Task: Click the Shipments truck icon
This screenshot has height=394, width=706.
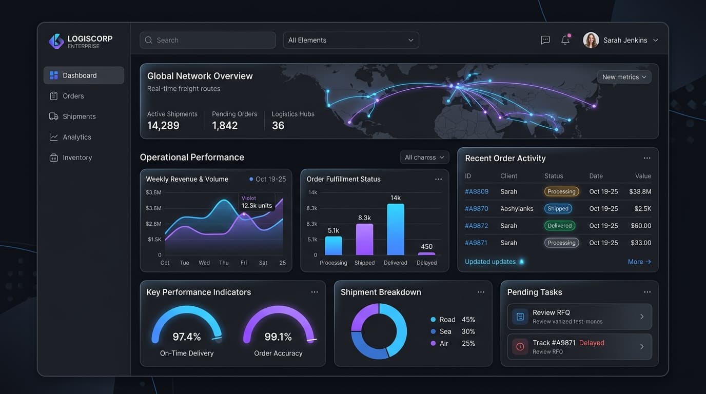Action: [53, 116]
